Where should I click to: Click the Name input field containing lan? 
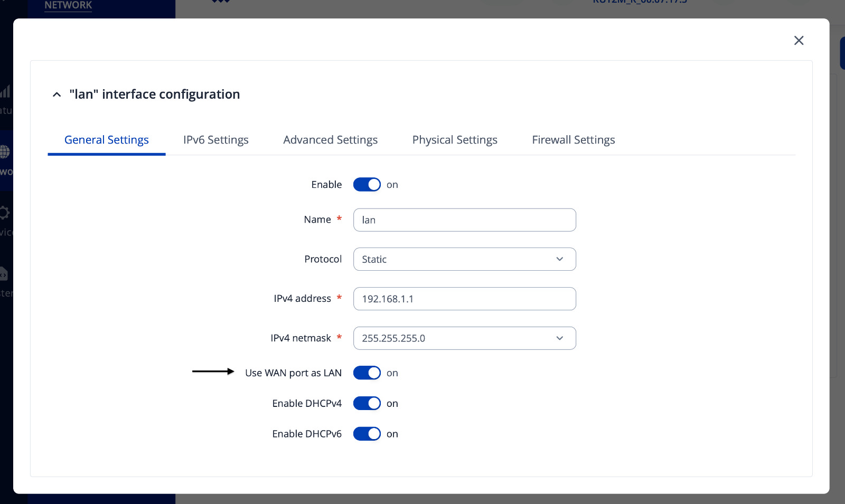click(x=464, y=220)
